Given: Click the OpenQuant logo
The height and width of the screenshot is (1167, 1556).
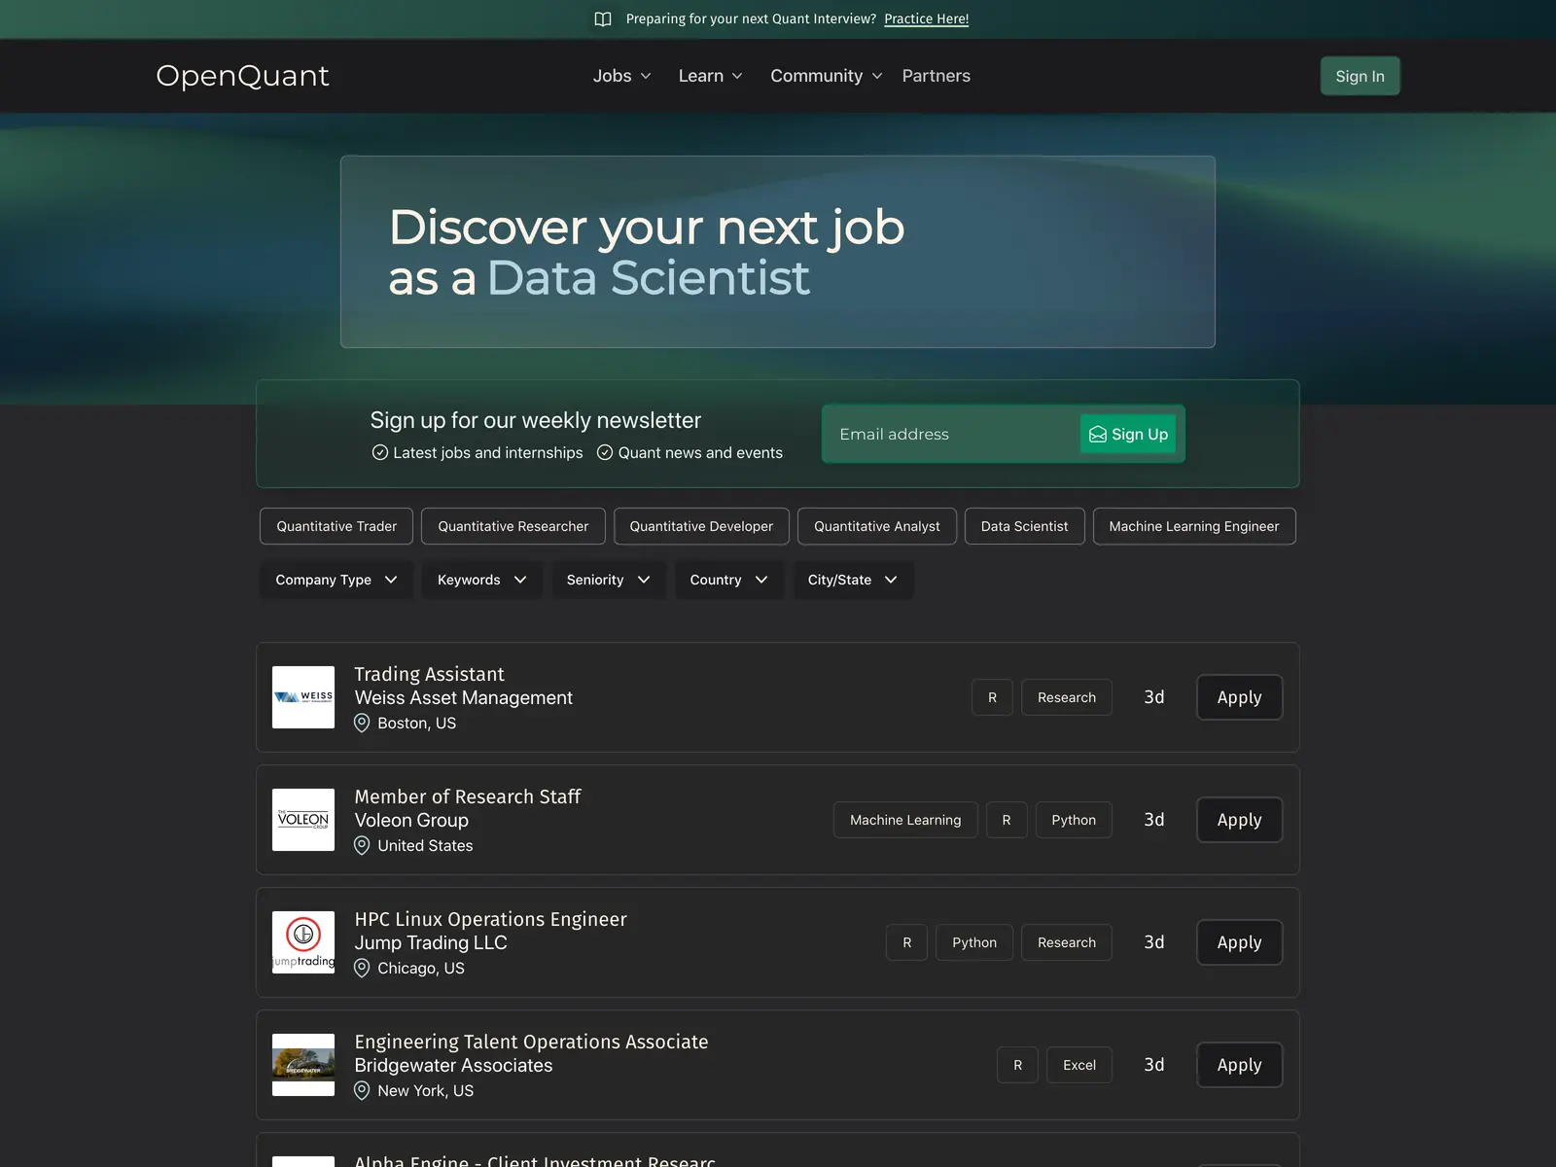Looking at the screenshot, I should pyautogui.click(x=243, y=76).
